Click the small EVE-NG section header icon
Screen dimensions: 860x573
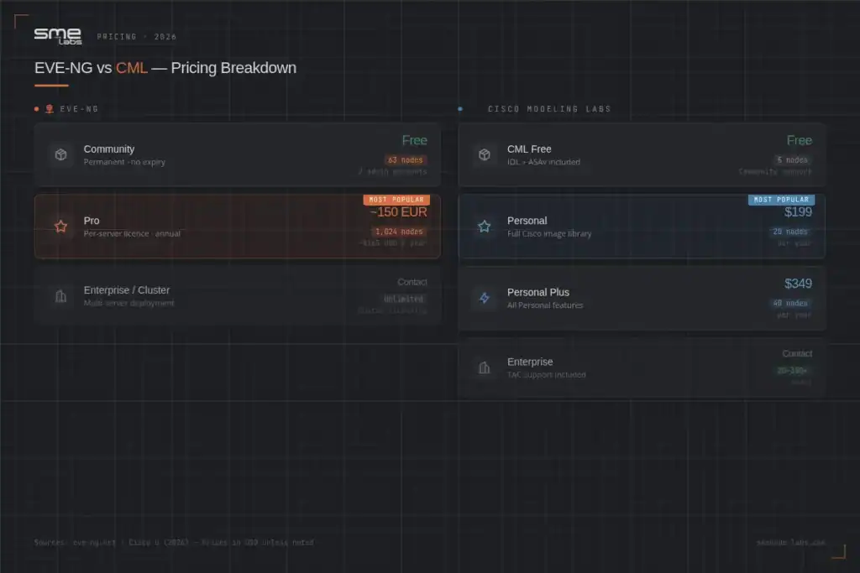coord(50,108)
